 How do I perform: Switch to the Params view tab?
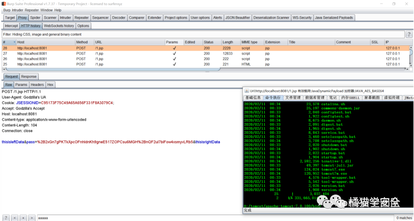pos(21,84)
